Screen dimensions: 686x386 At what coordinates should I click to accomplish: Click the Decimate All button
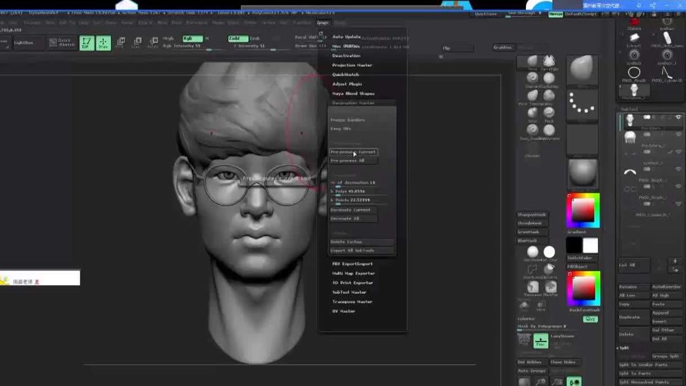[x=346, y=217]
